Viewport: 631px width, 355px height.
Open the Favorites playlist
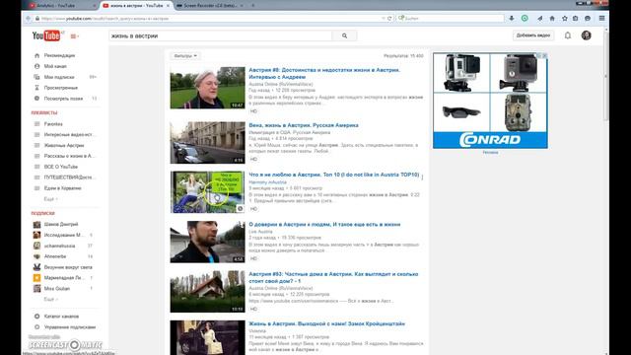[x=53, y=124]
